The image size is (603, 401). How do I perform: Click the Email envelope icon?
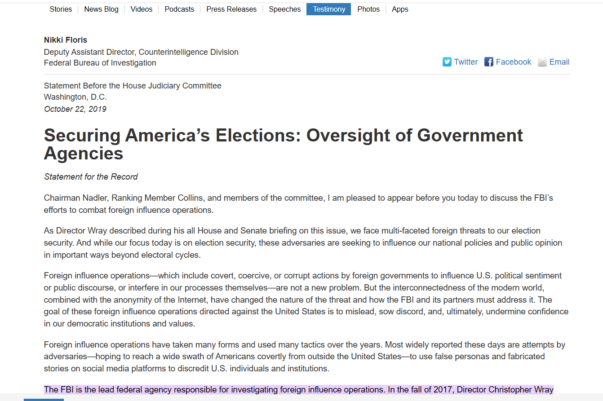pyautogui.click(x=542, y=62)
